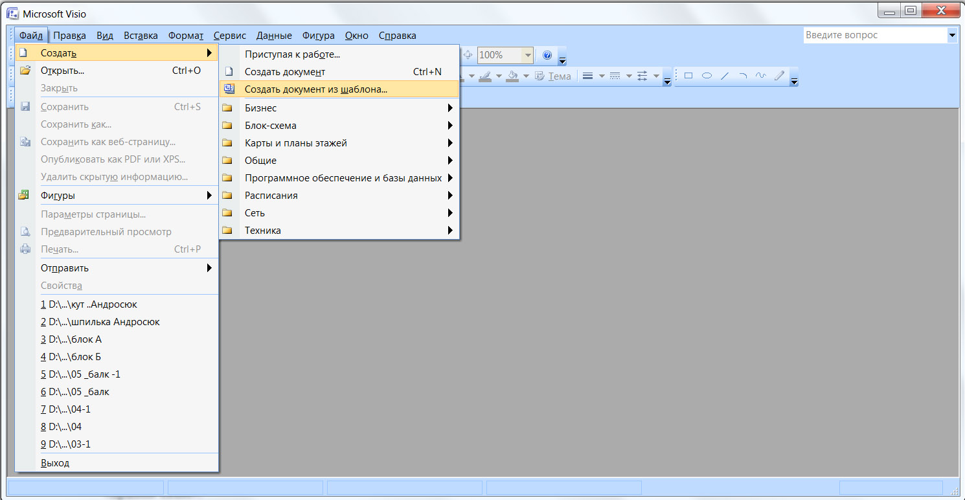The width and height of the screenshot is (965, 500).
Task: Choose Создать документ из шаблона
Action: pos(316,89)
